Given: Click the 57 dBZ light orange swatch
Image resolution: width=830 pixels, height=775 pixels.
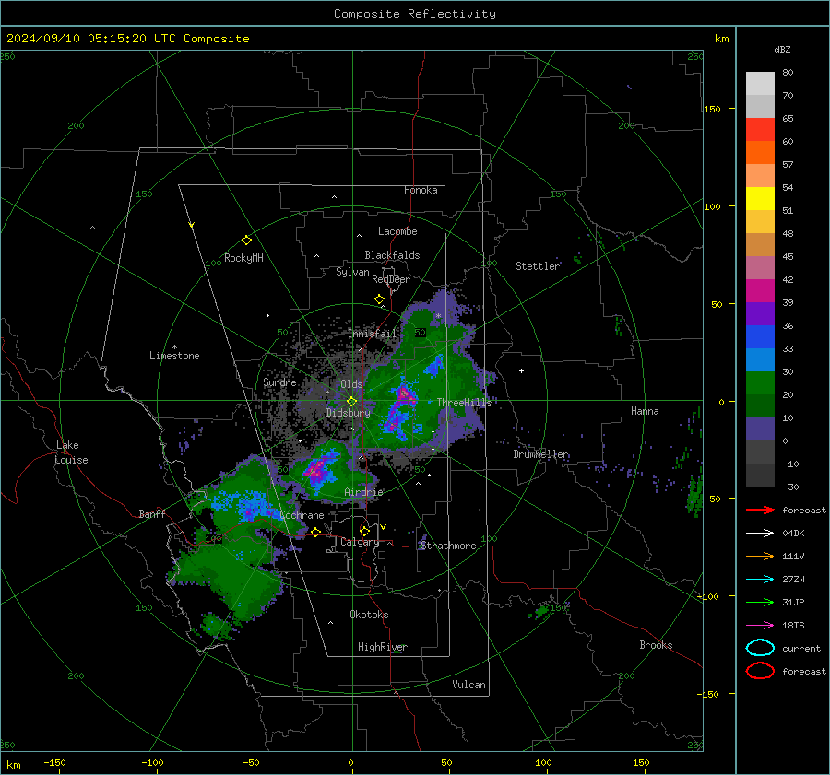Looking at the screenshot, I should coord(760,176).
